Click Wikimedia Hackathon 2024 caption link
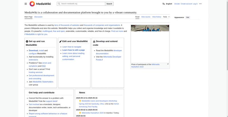 click(x=145, y=66)
